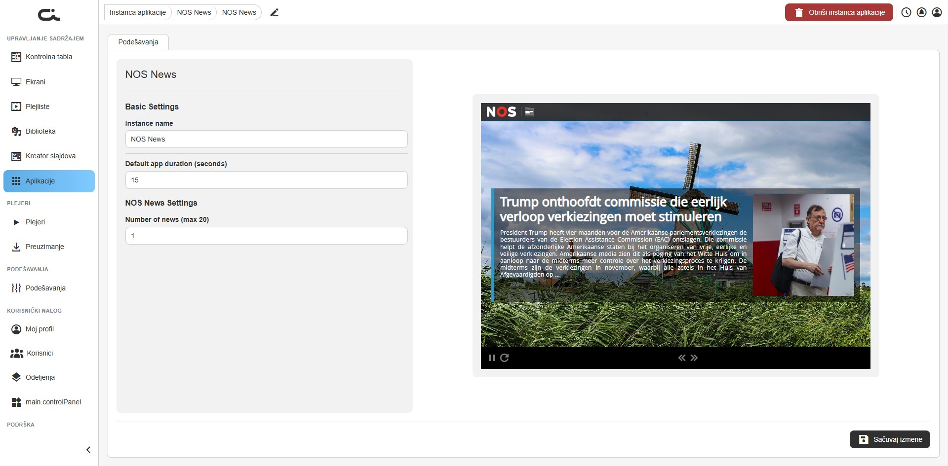Click the Preuzimanje download icon
The width and height of the screenshot is (948, 466).
(x=16, y=247)
